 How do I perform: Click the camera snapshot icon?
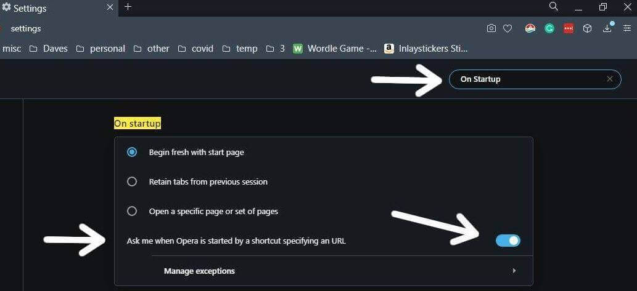click(491, 28)
